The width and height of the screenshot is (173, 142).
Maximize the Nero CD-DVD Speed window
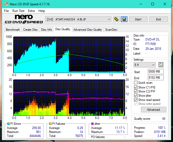point(153,4)
